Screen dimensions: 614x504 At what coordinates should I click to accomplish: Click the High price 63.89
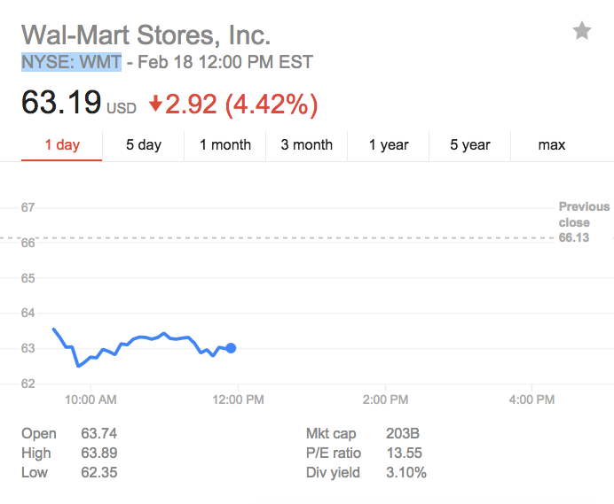98,454
